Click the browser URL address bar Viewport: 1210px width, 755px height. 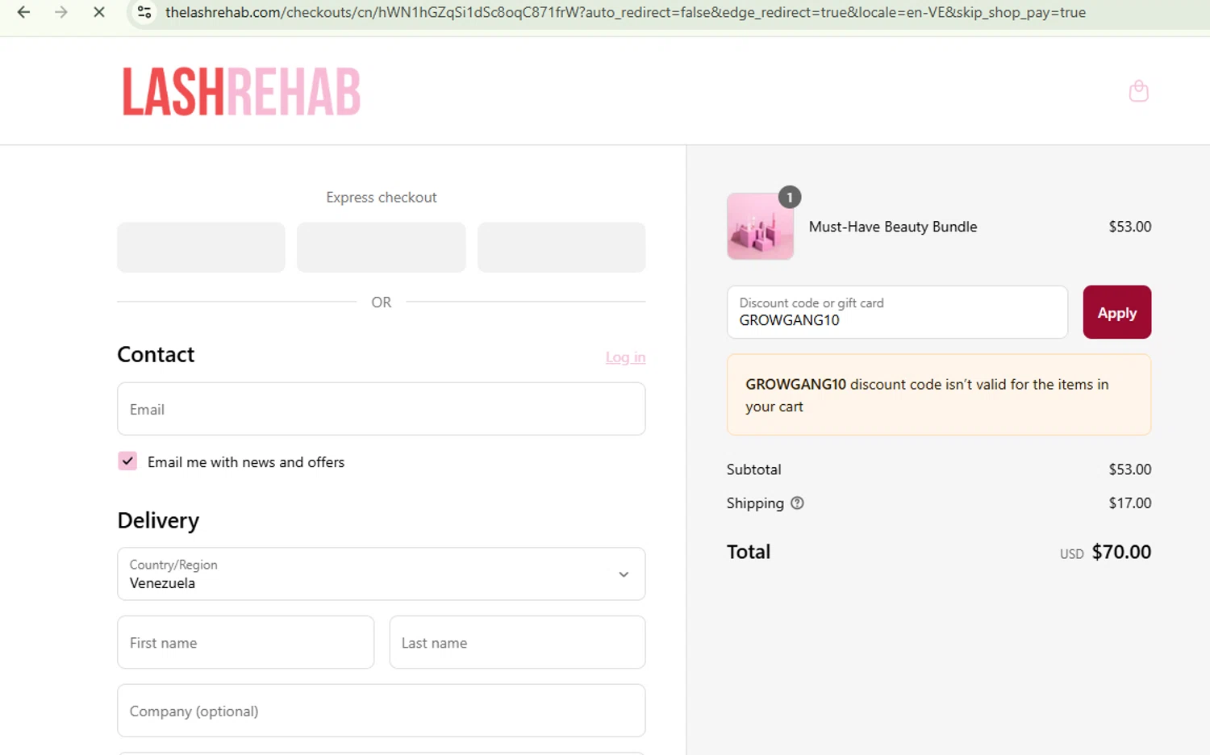[x=625, y=12]
